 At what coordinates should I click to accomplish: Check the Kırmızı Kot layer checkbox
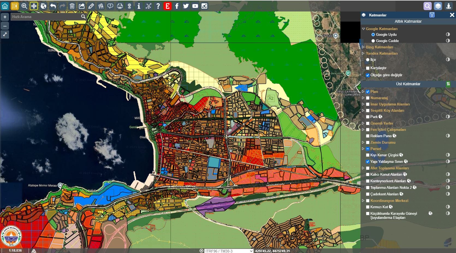pos(368,207)
